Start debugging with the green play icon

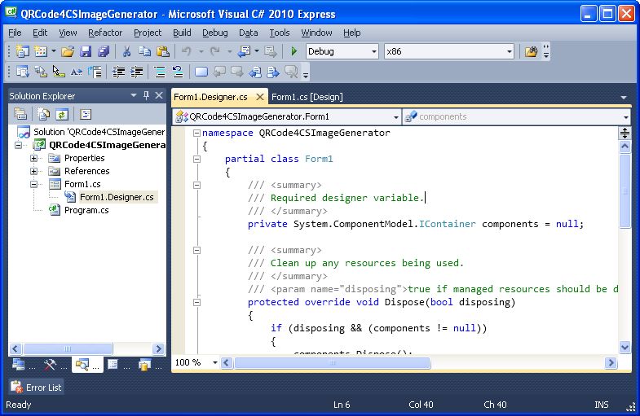pyautogui.click(x=294, y=51)
